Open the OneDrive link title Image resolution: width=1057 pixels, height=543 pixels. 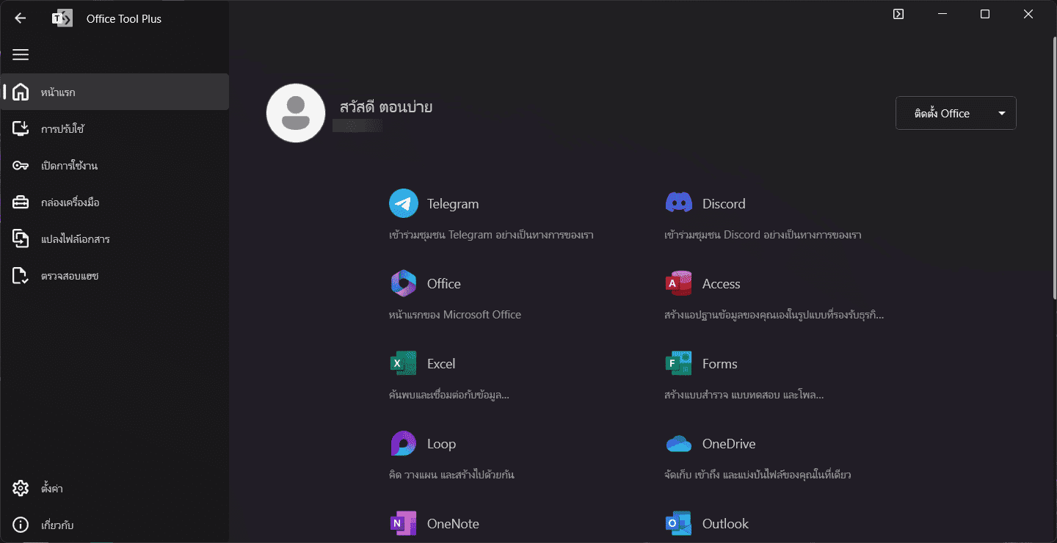(729, 444)
